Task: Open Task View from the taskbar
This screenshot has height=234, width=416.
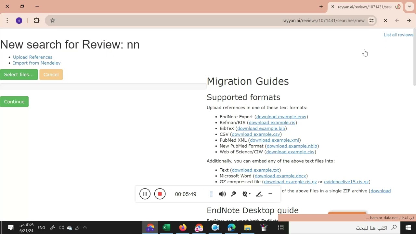Action: (281, 227)
